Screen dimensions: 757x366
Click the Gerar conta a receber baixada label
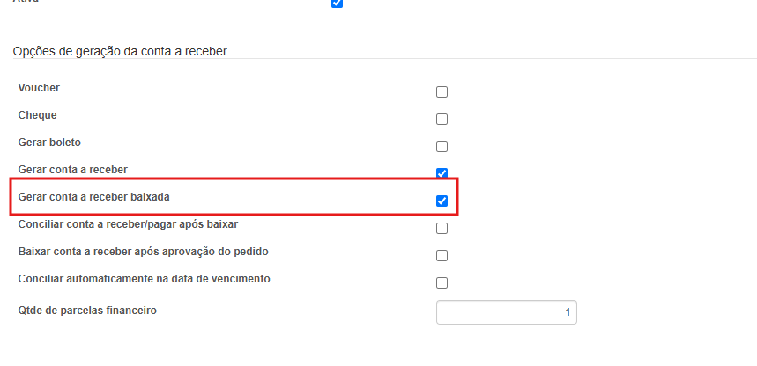(x=94, y=197)
